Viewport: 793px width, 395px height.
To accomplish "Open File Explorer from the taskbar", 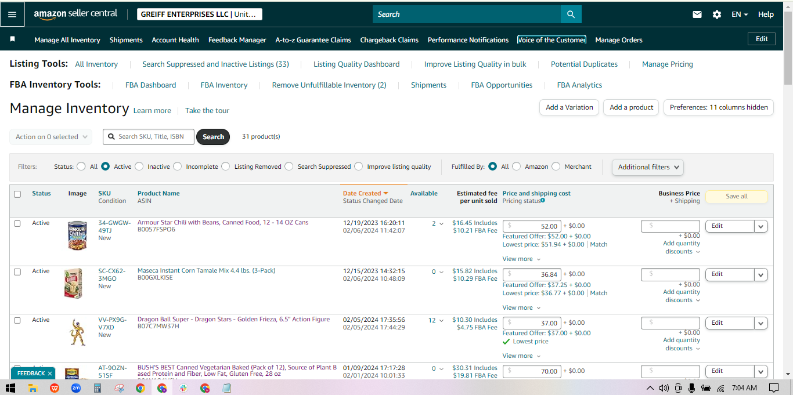I will point(33,388).
